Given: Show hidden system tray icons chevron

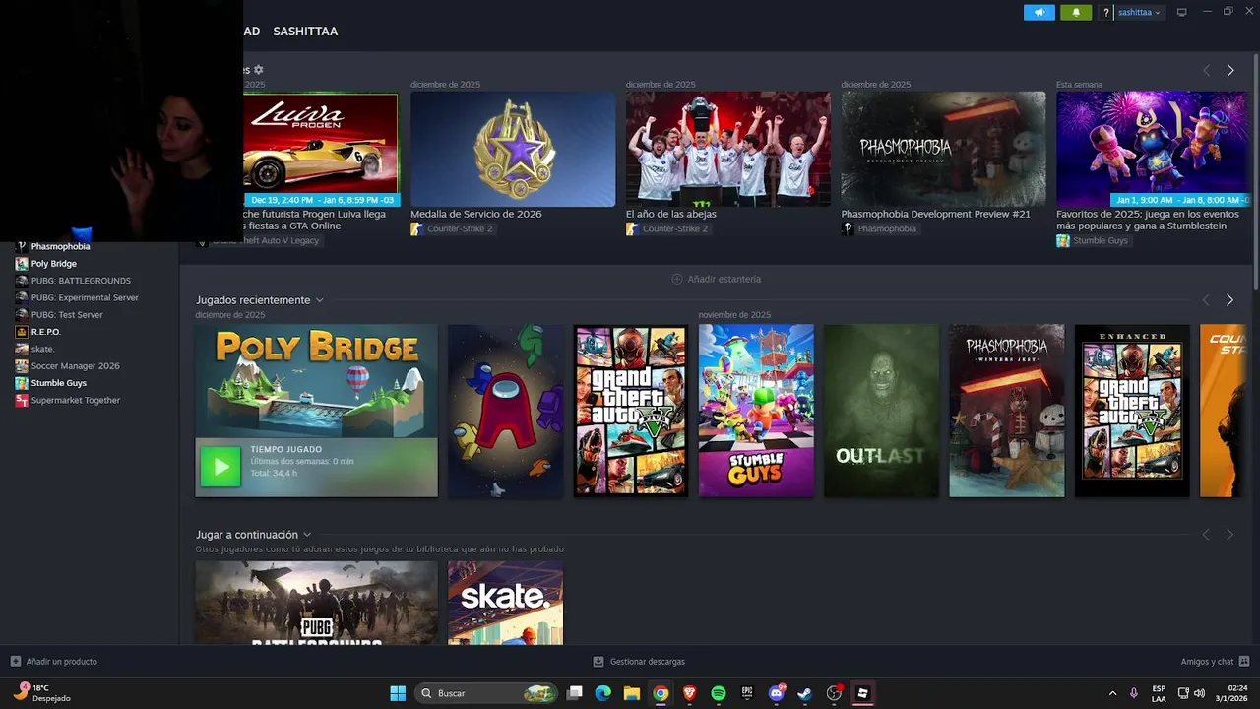Looking at the screenshot, I should click(1112, 693).
